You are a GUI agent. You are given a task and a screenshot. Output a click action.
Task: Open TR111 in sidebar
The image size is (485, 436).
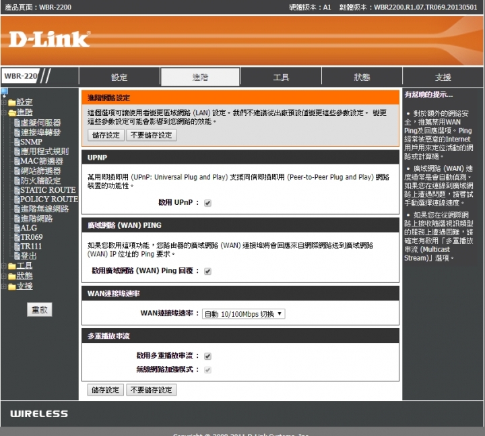pos(31,247)
